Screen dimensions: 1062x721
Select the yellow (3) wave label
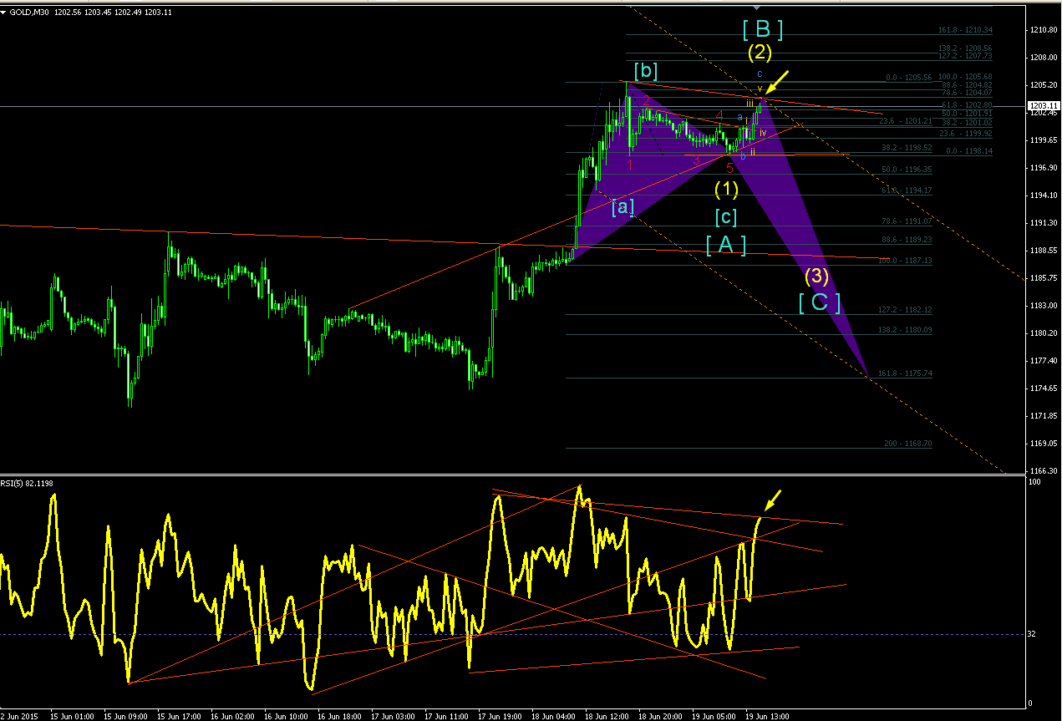[816, 276]
